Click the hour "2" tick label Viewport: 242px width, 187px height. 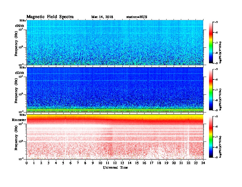coord(41,163)
